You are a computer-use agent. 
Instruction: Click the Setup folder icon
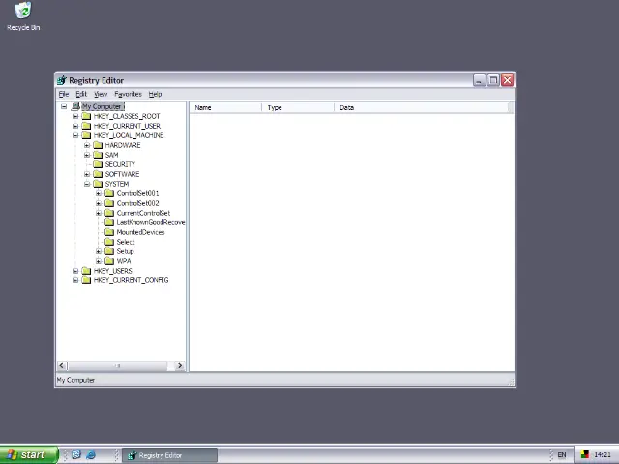tap(109, 251)
